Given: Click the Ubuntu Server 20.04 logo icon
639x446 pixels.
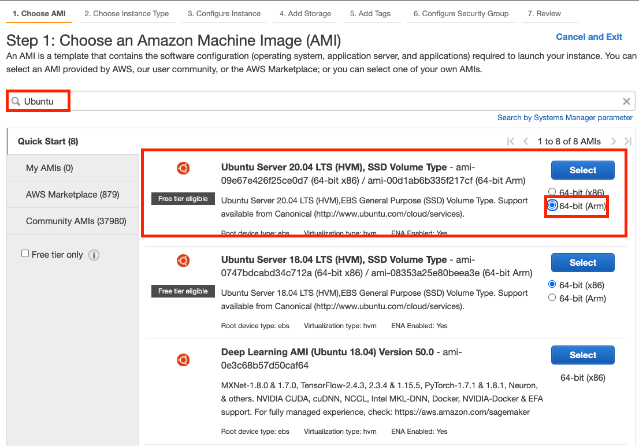Looking at the screenshot, I should [x=183, y=168].
